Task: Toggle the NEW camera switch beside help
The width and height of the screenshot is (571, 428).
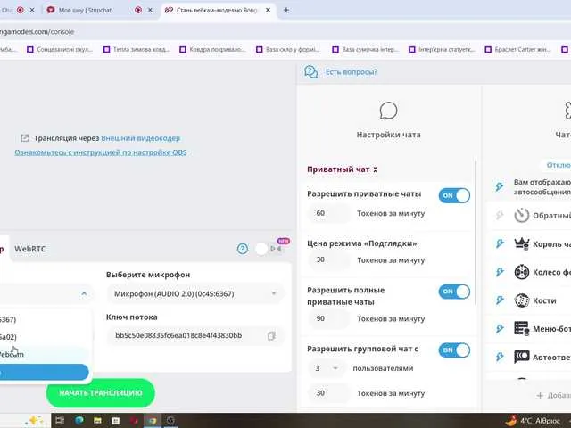Action: click(x=265, y=250)
